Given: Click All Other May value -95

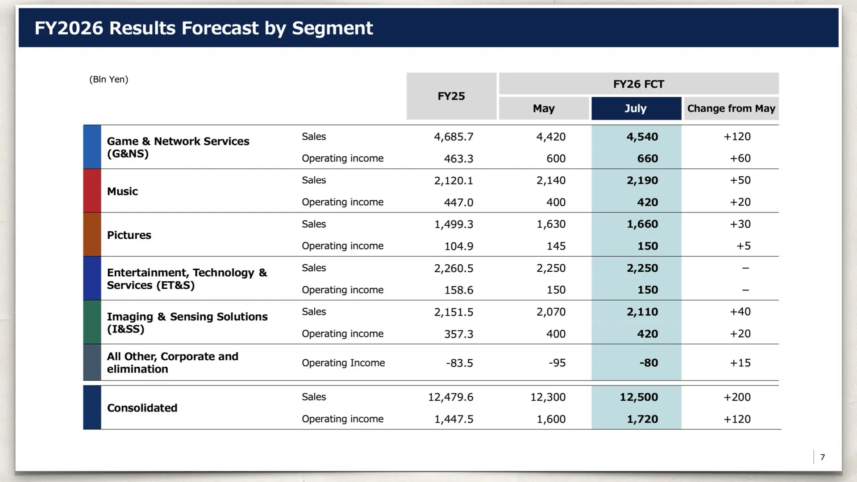Looking at the screenshot, I should [x=557, y=363].
